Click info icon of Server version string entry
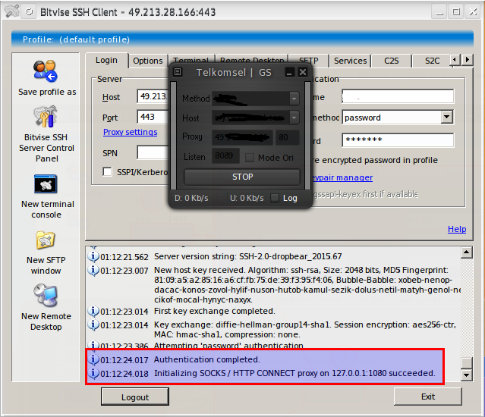The width and height of the screenshot is (485, 417). pyautogui.click(x=93, y=256)
